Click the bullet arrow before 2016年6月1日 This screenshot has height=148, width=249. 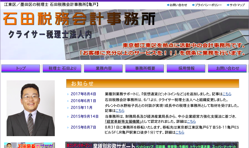pyautogui.click(x=68, y=101)
